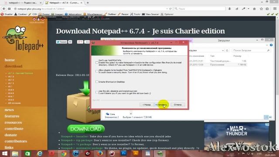This screenshot has height=157, width=279.
Task: Open Illustrator from the taskbar
Action: (x=136, y=154)
